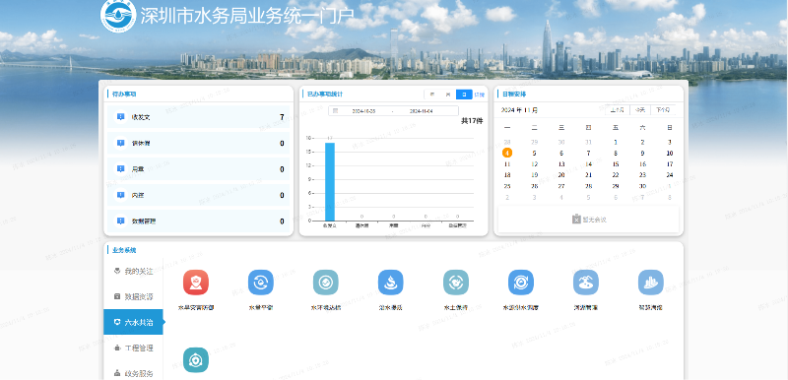Switch to the 政务服务 sidebar tab

pyautogui.click(x=133, y=373)
